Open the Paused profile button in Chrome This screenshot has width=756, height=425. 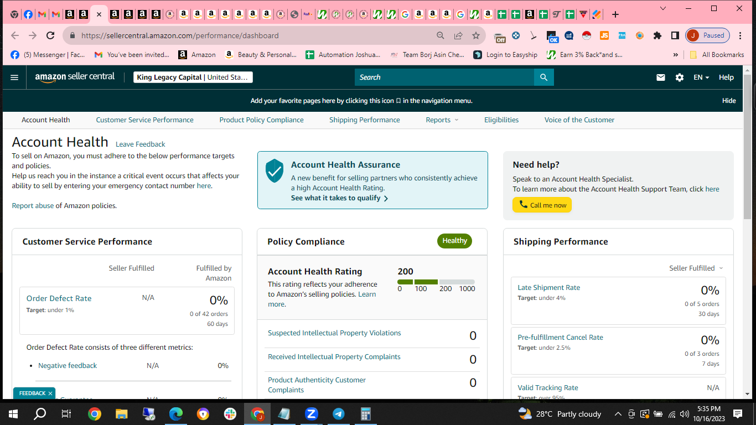click(x=708, y=35)
